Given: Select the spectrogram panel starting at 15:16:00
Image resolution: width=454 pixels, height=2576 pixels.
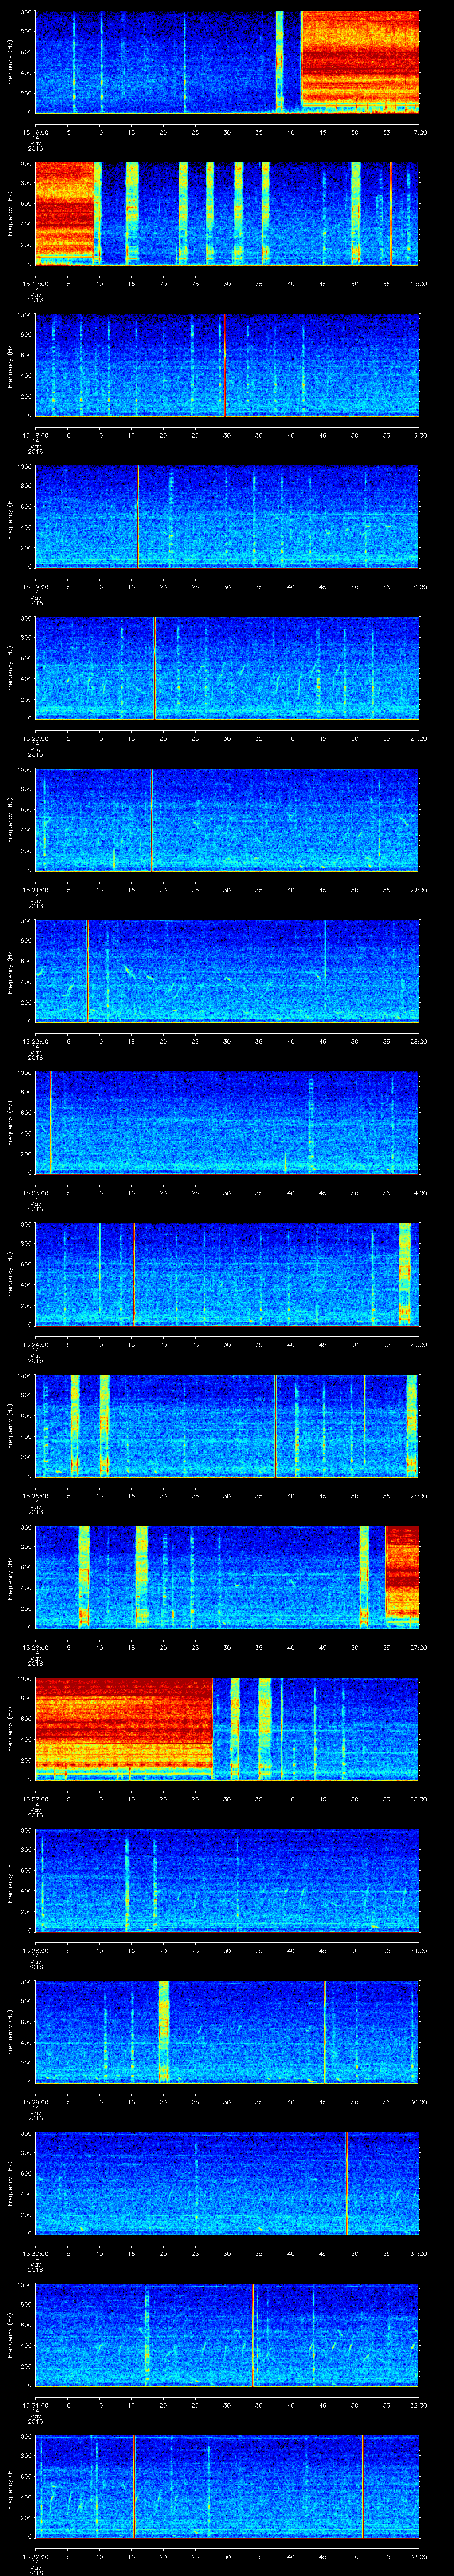Looking at the screenshot, I should click(x=227, y=62).
